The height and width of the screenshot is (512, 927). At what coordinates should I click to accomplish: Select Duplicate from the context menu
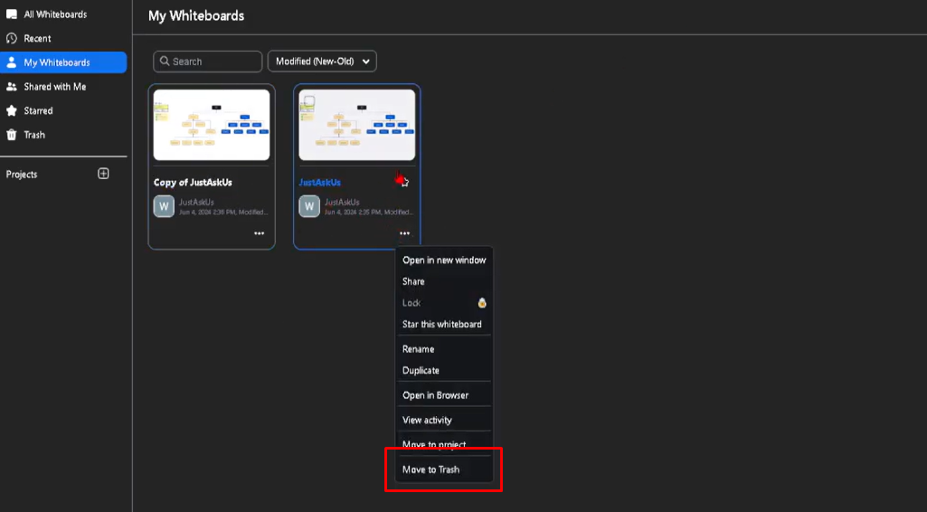click(421, 371)
